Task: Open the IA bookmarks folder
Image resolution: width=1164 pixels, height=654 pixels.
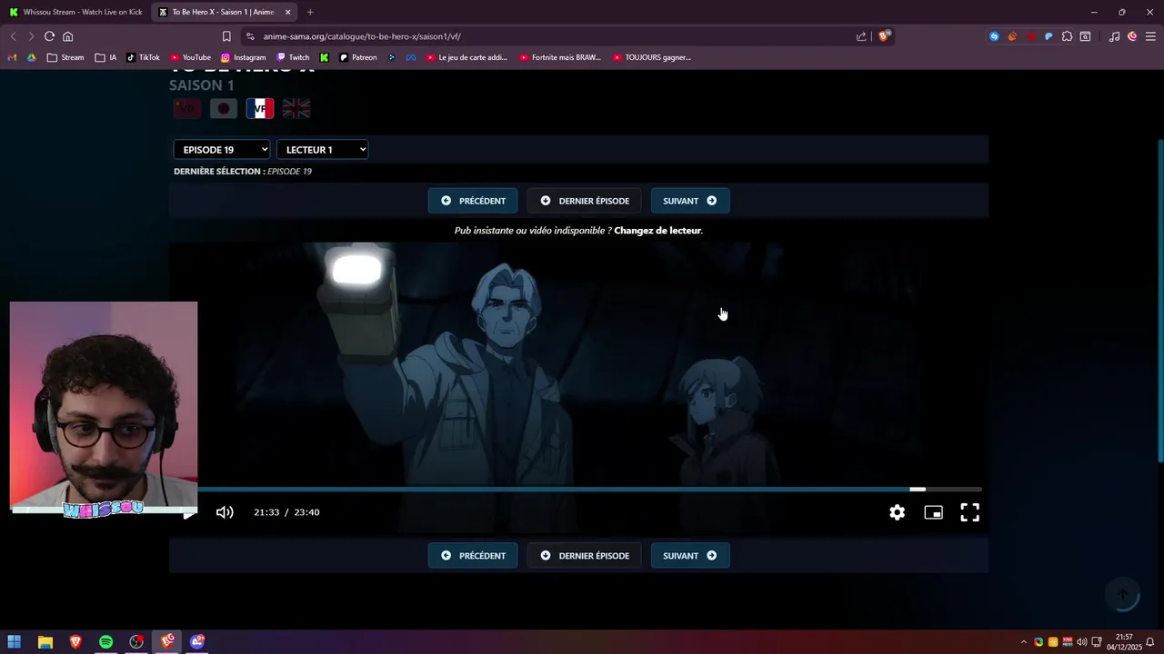Action: pyautogui.click(x=105, y=57)
